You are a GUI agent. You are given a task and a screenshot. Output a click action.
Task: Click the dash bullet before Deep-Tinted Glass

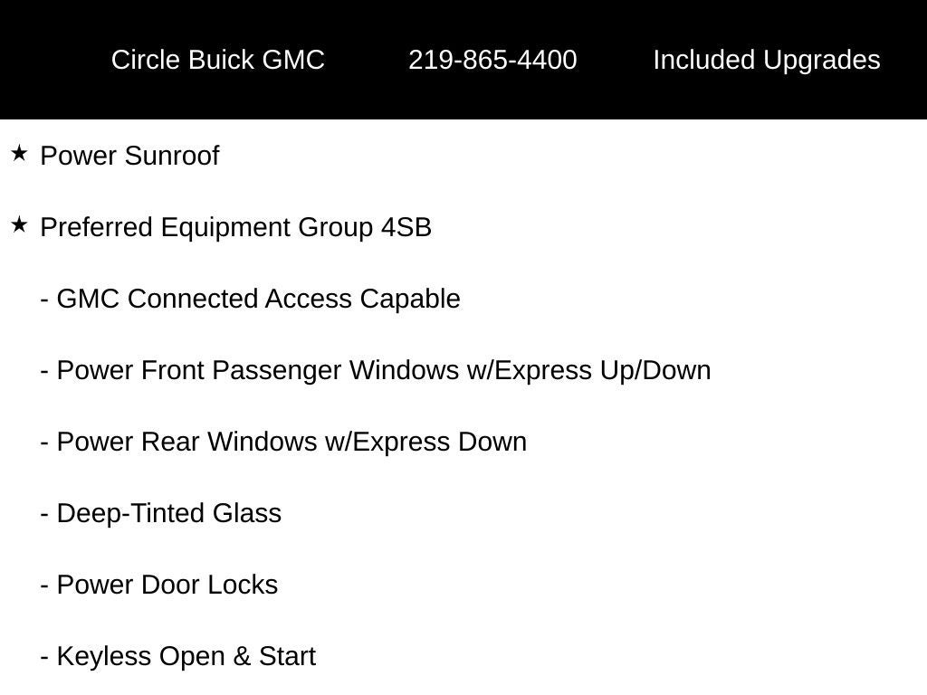point(44,514)
